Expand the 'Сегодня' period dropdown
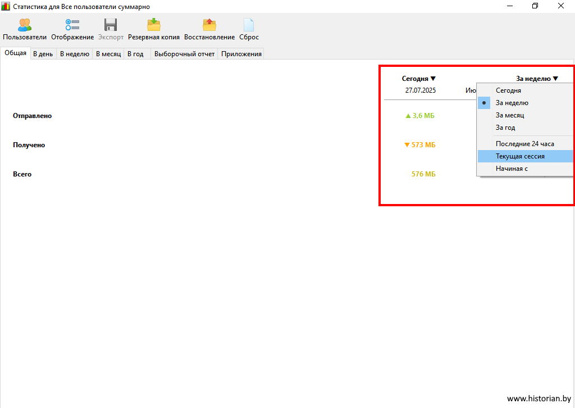Viewport: 575px width, 408px height. pos(419,79)
